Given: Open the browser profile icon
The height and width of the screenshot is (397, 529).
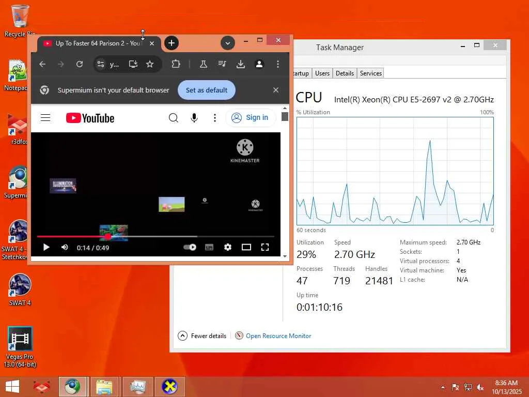Looking at the screenshot, I should pos(259,64).
